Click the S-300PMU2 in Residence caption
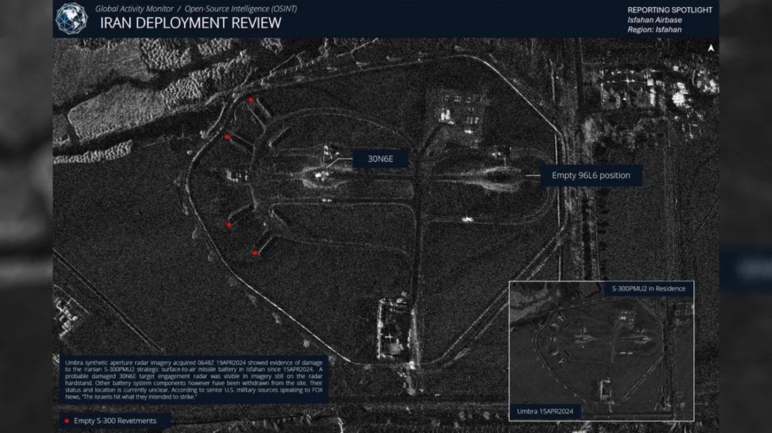This screenshot has height=433, width=772. pos(648,288)
